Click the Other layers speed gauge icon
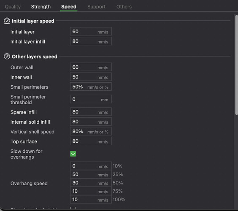This screenshot has height=211, width=238. click(x=7, y=57)
